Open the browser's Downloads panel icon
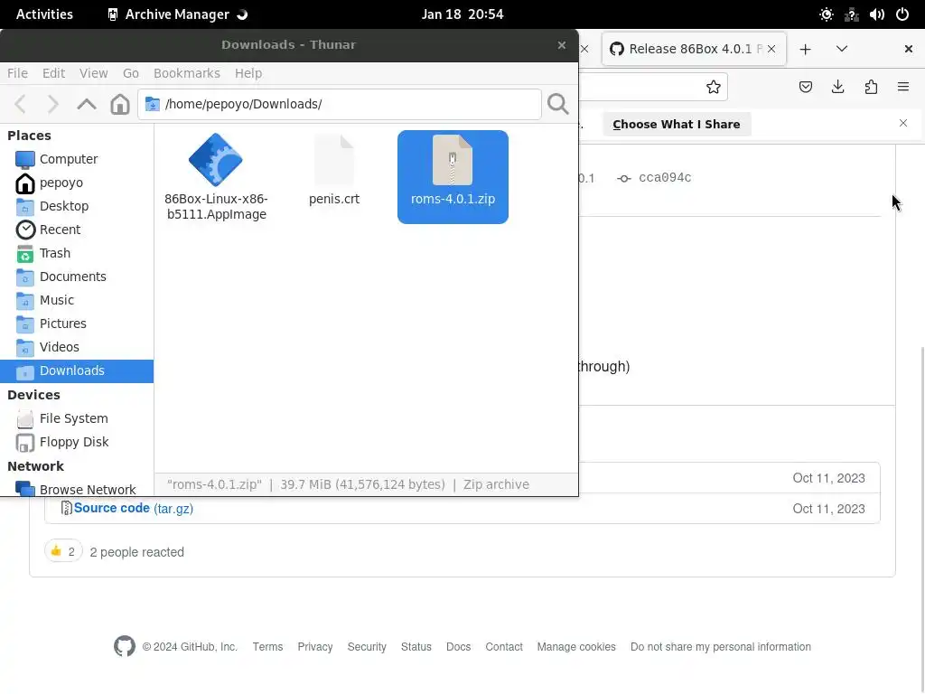Image resolution: width=925 pixels, height=694 pixels. point(837,88)
